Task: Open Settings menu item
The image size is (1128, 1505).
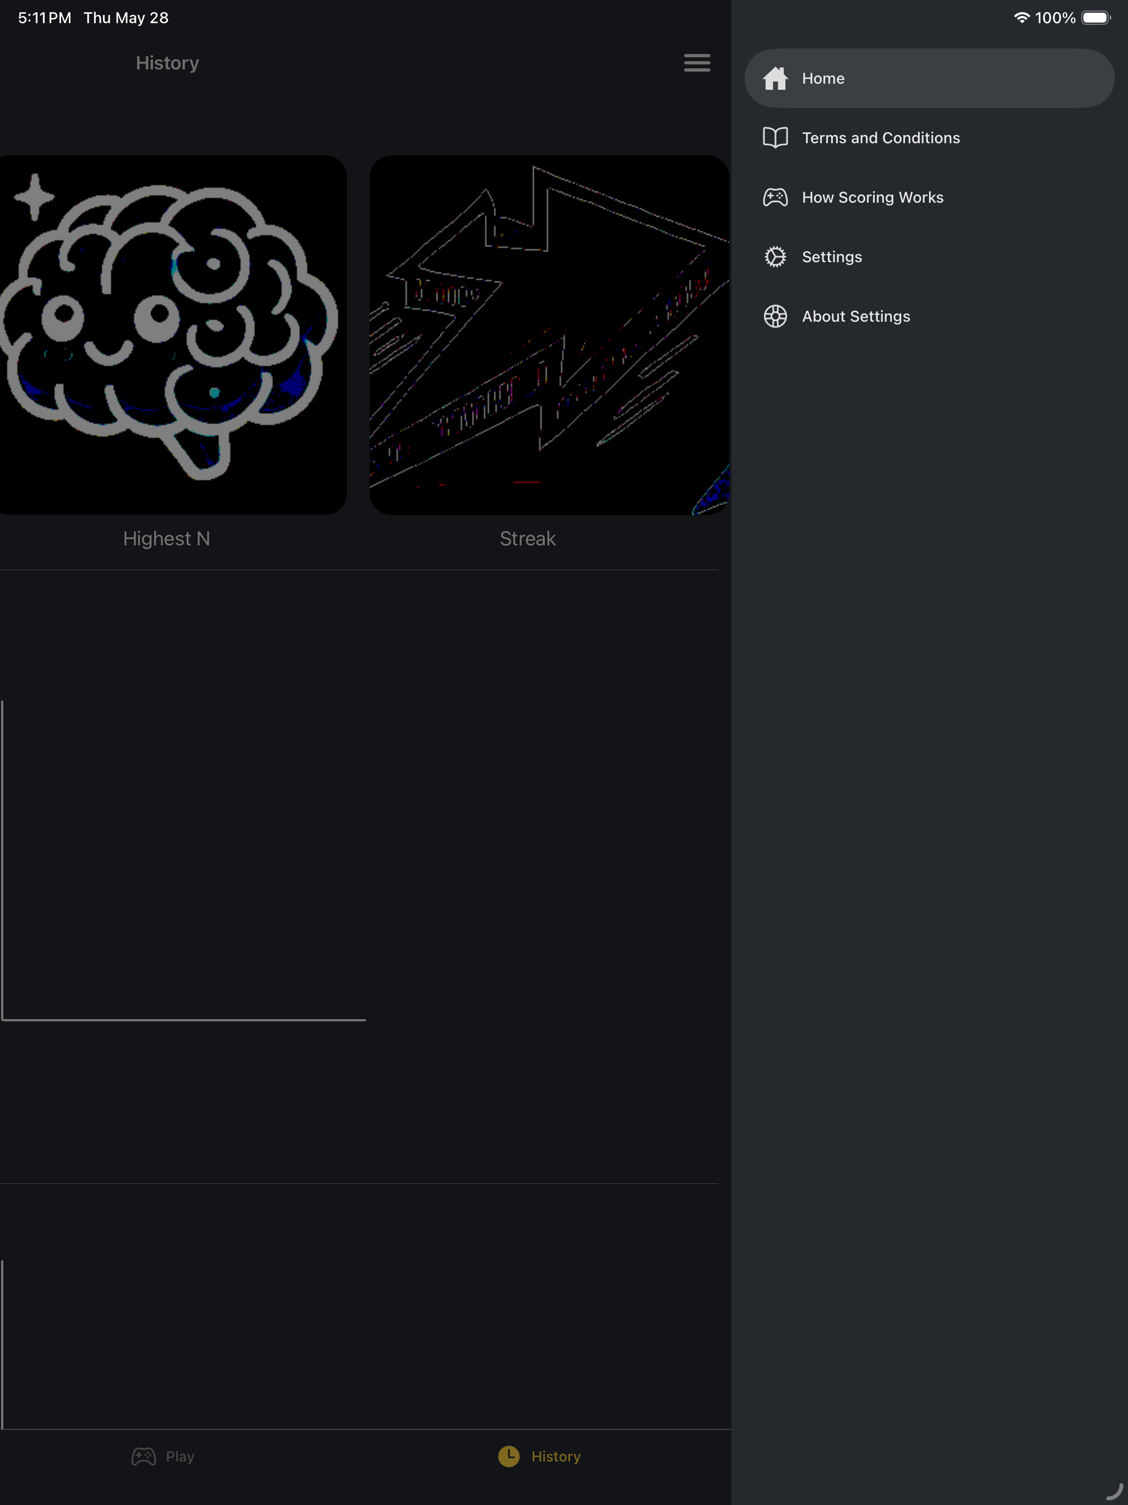Action: click(929, 257)
